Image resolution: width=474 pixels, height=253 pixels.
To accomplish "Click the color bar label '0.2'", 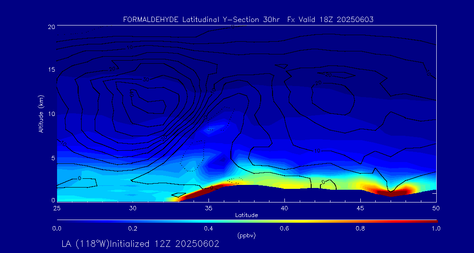I will (x=133, y=228).
